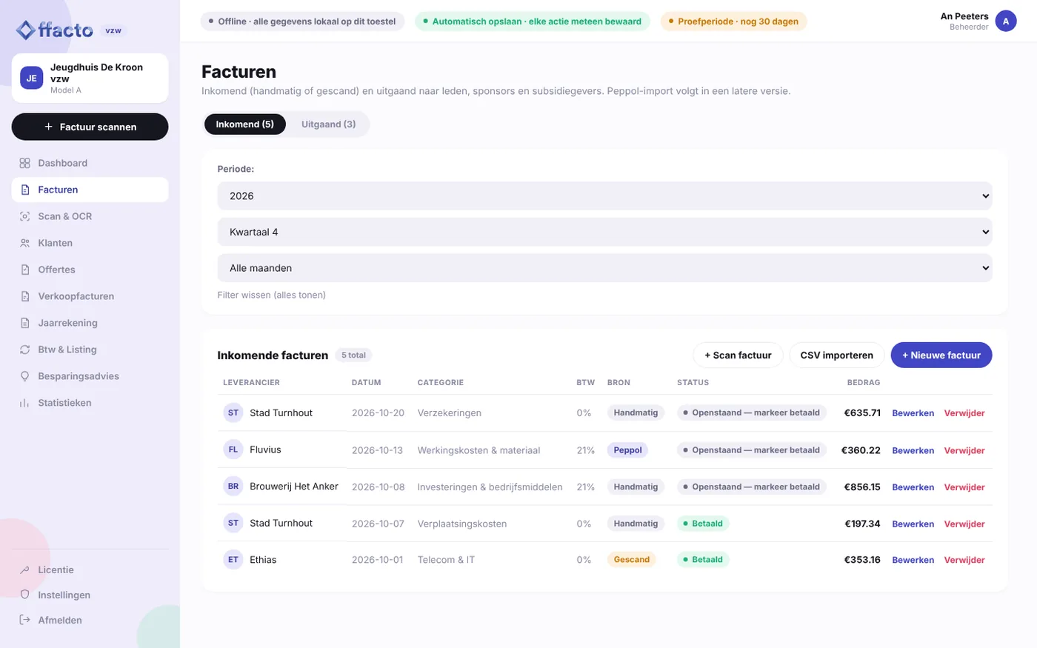Image resolution: width=1037 pixels, height=648 pixels.
Task: Click the Licentie key icon
Action: [24, 569]
